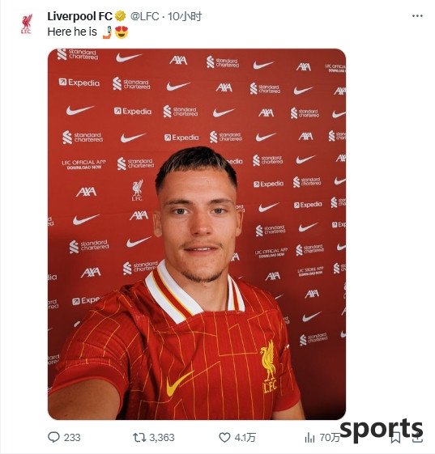Screen dimensions: 435x454
Task: Bookmark the tweet with the bookmark icon
Action: point(395,438)
